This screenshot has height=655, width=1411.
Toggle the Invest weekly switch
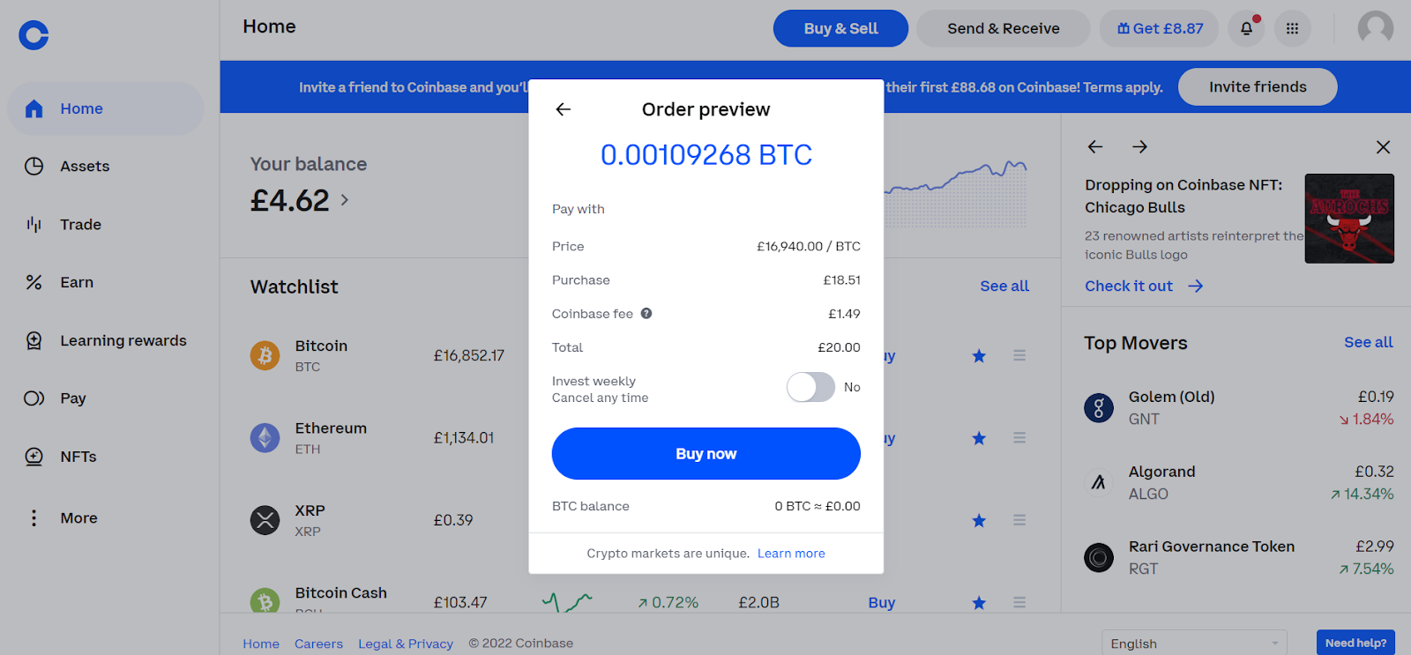[810, 387]
